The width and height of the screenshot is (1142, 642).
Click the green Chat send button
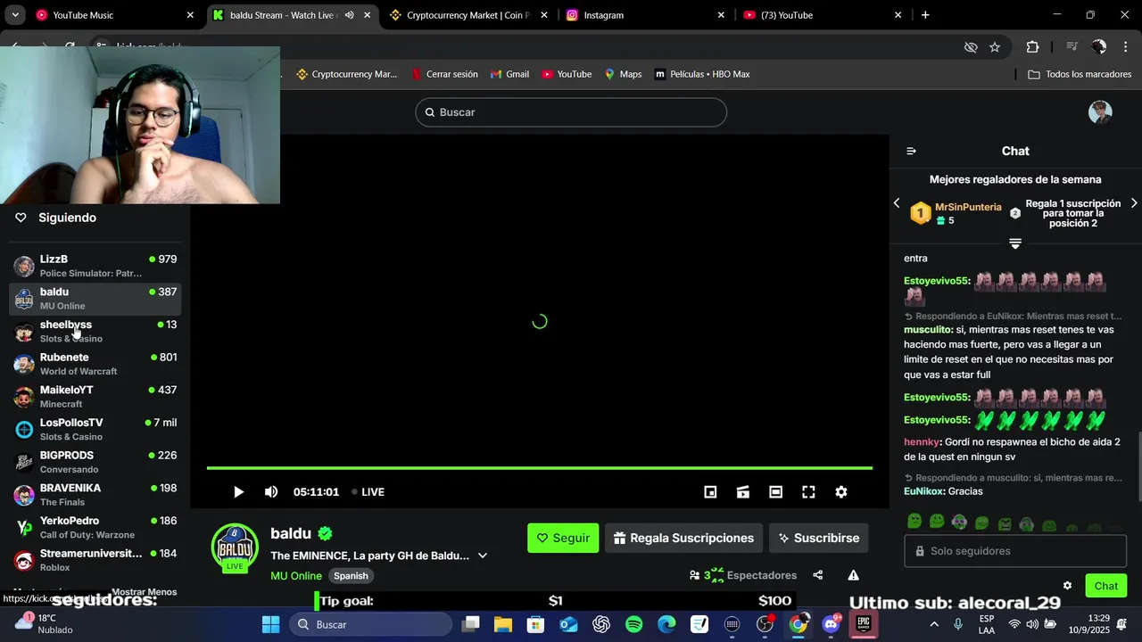coord(1105,586)
